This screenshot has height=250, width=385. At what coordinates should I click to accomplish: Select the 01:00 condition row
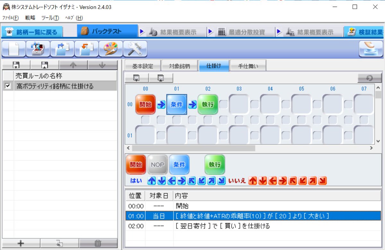225,216
